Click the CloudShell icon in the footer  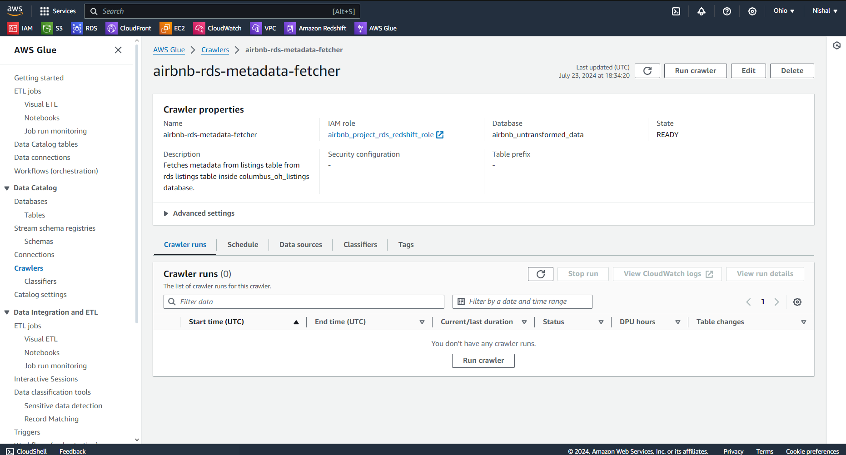tap(10, 451)
